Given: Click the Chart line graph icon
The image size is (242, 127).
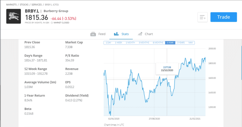Looking at the screenshot, I should (x=140, y=34).
